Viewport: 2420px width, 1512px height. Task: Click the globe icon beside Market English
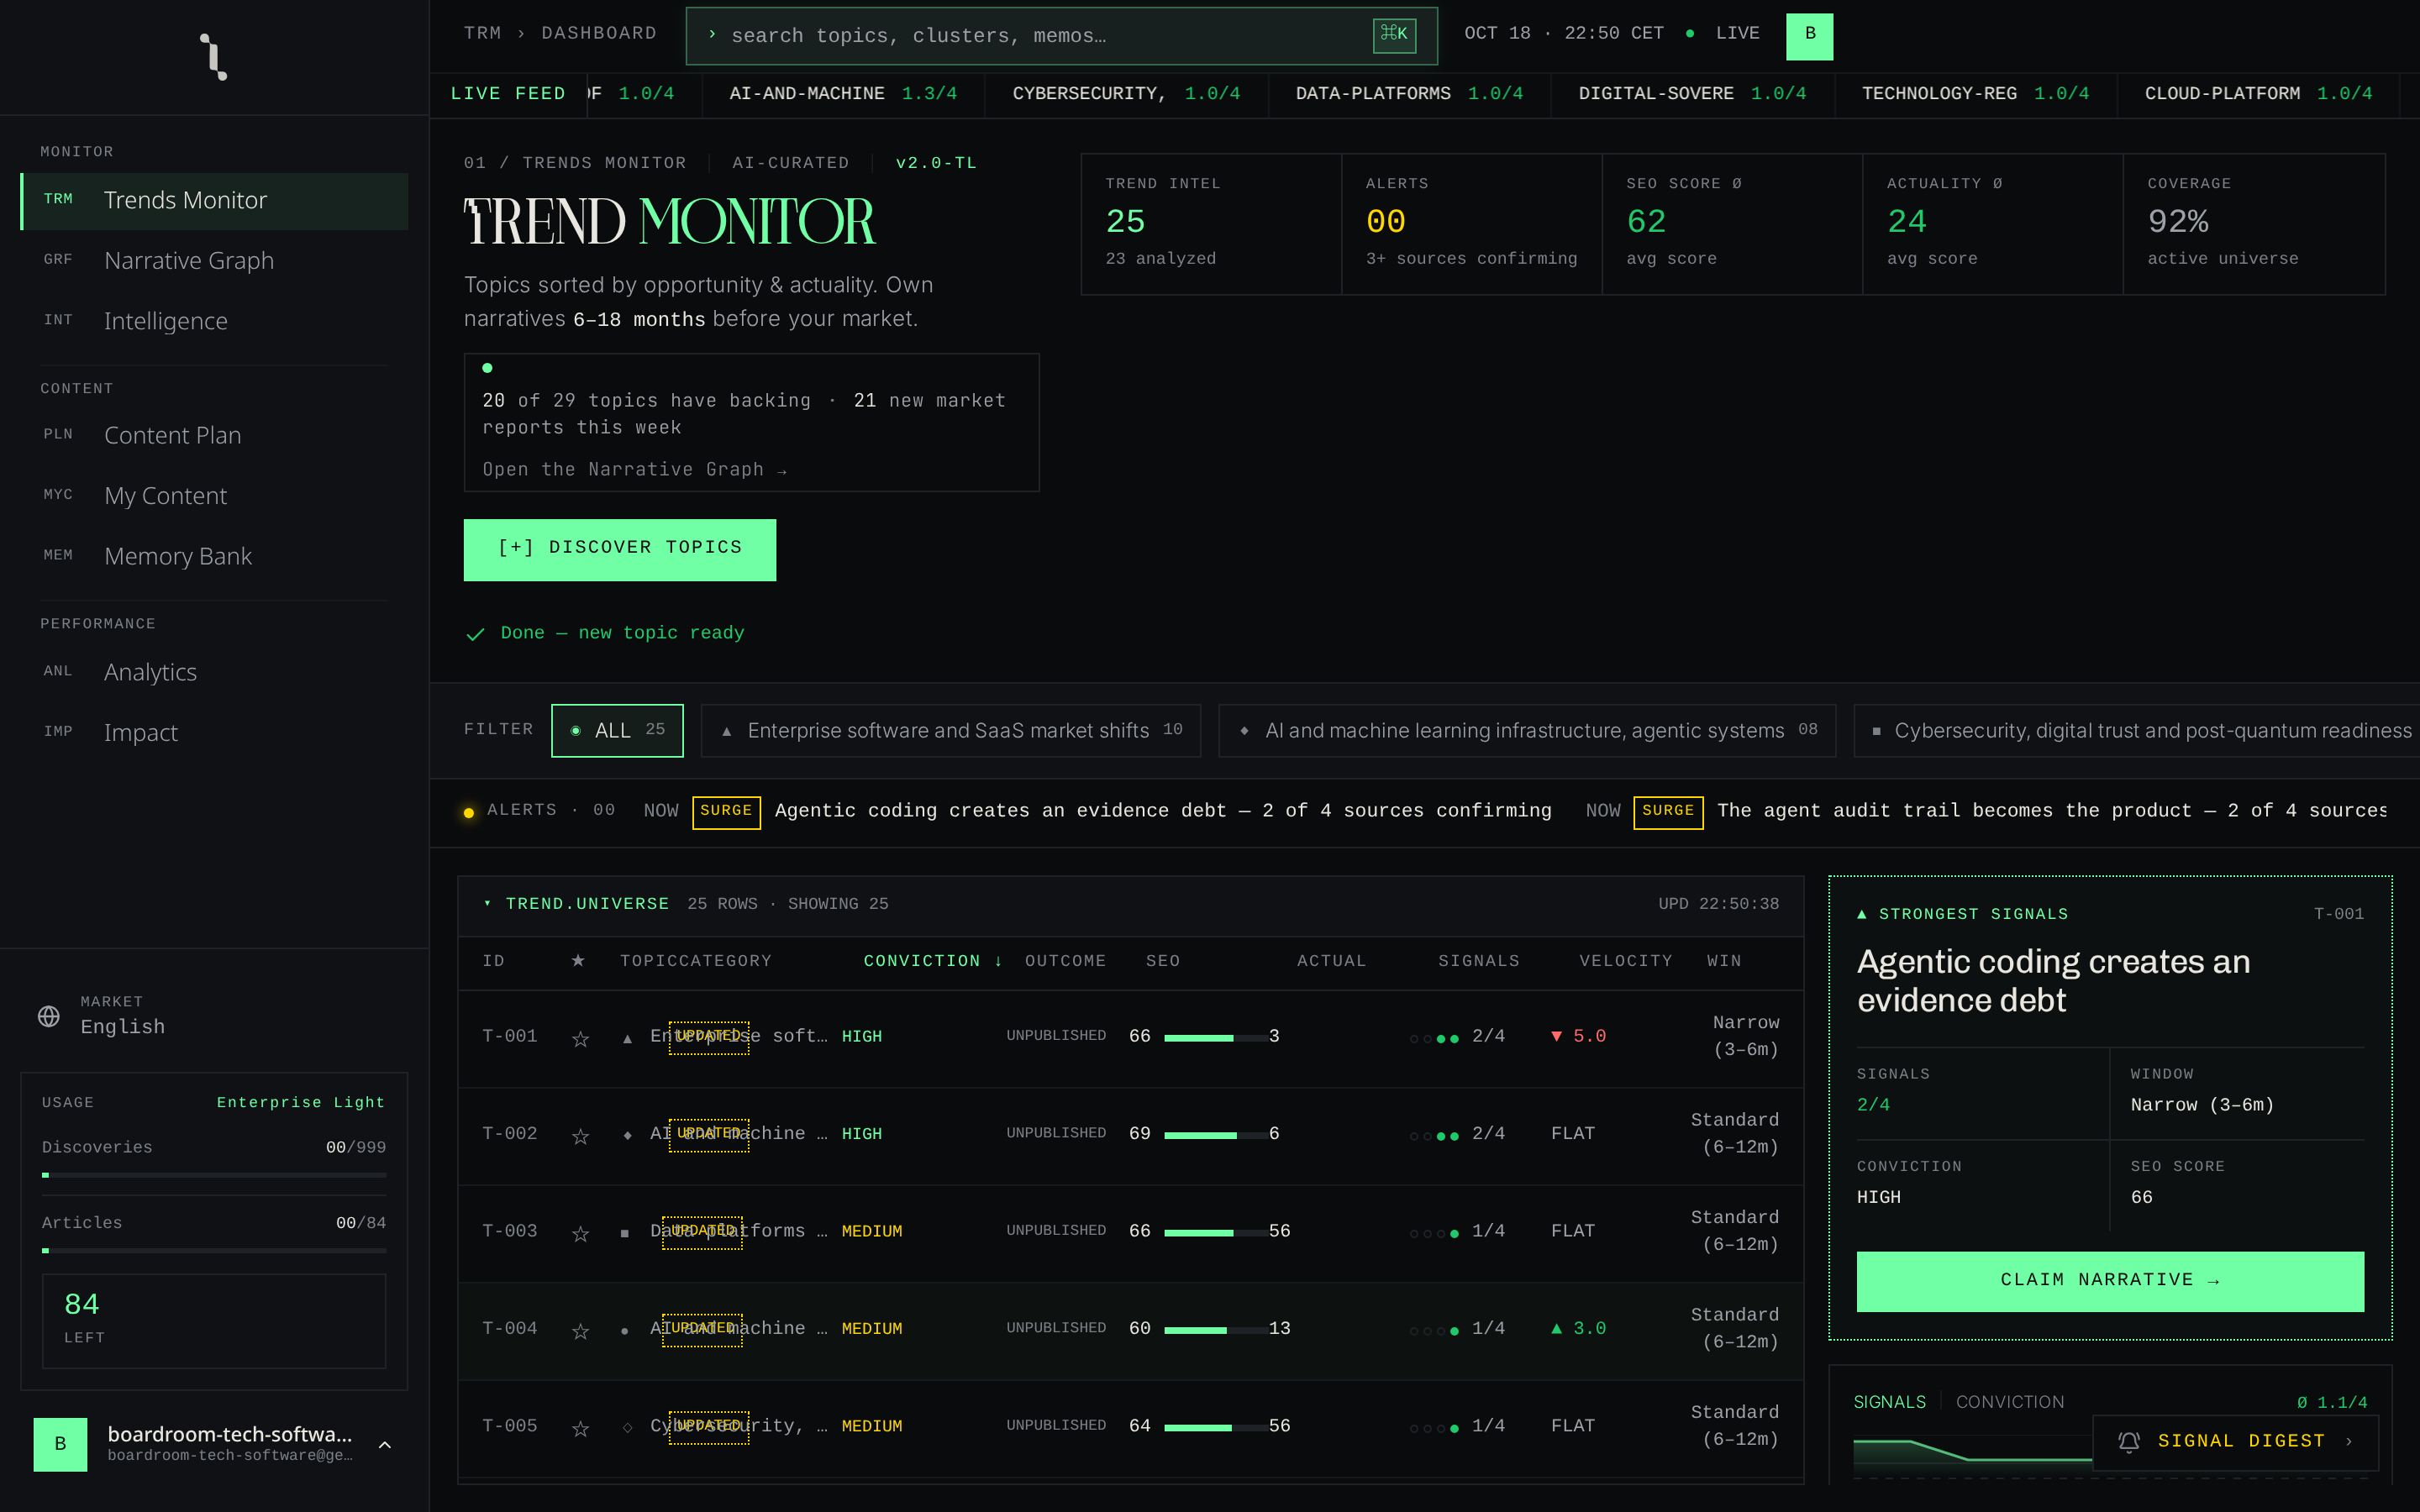[49, 1016]
